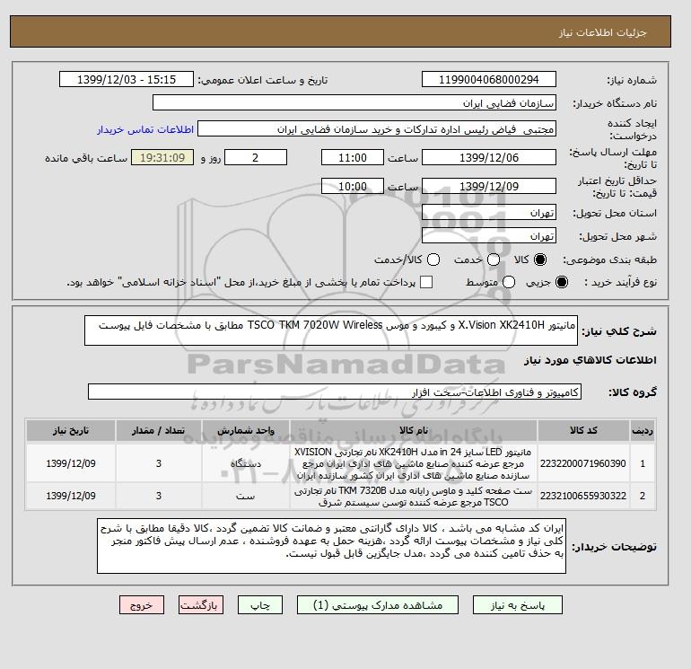The height and width of the screenshot is (669, 691).
Task: Click date 1399/12/09 in the keyboard set row
Action: click(x=71, y=496)
